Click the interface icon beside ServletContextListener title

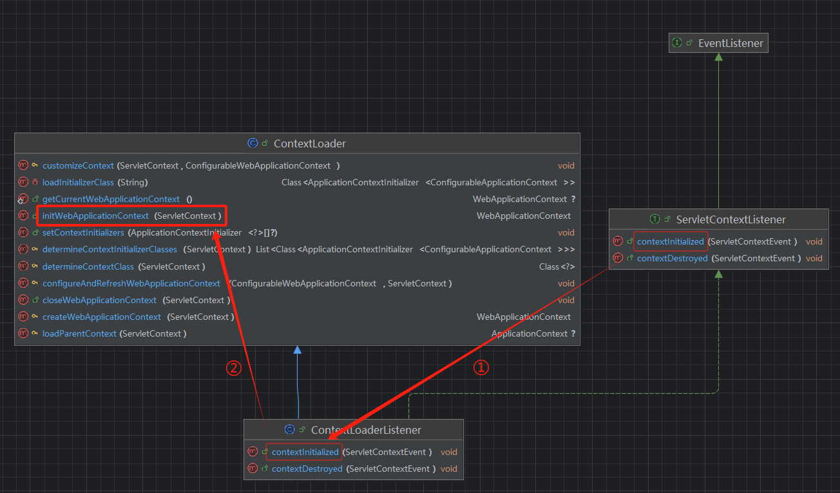pyautogui.click(x=654, y=219)
